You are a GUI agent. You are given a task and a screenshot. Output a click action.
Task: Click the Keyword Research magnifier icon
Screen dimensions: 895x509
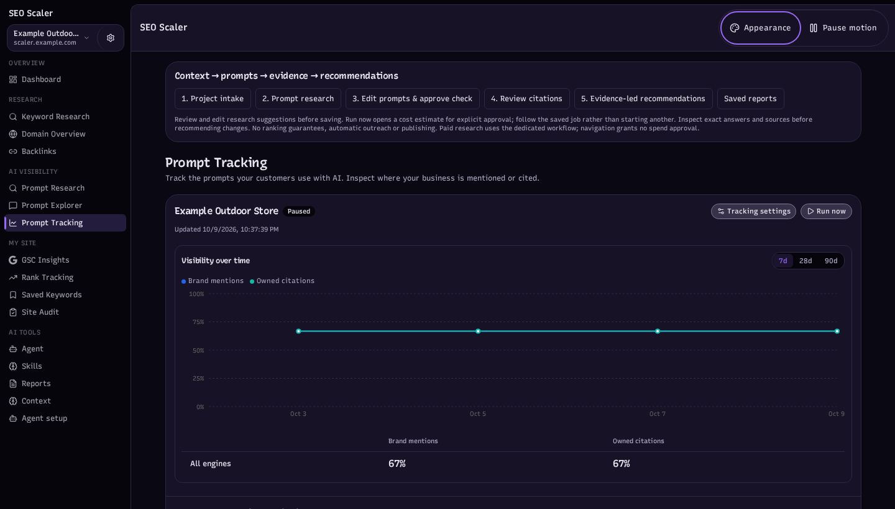point(13,117)
